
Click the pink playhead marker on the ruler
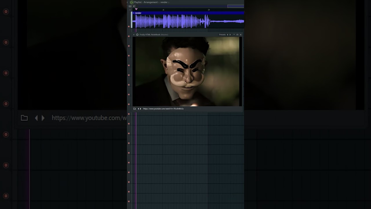pos(136,9)
